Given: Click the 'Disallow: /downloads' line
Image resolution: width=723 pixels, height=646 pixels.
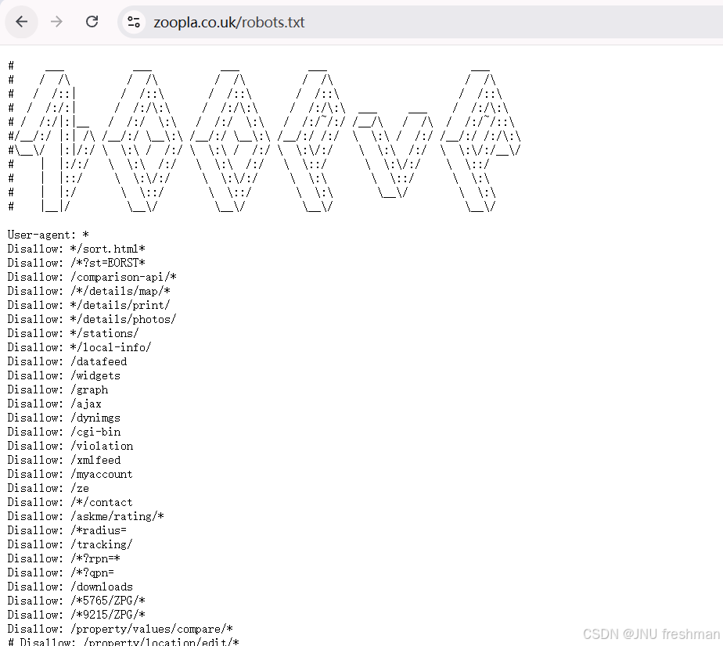Looking at the screenshot, I should pyautogui.click(x=70, y=587).
